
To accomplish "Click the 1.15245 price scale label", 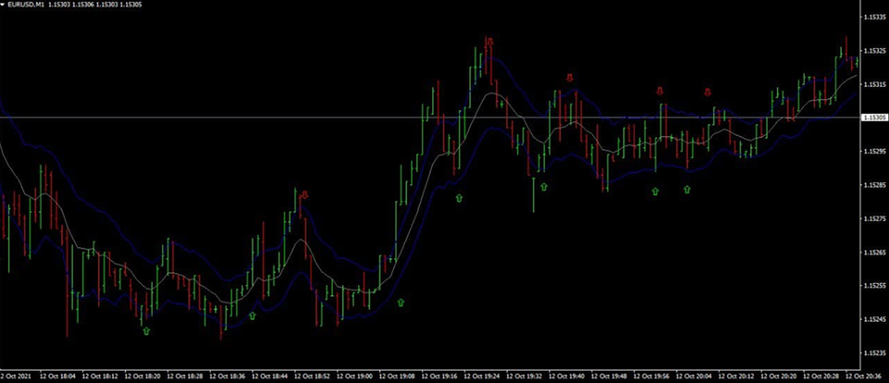I will coord(873,319).
